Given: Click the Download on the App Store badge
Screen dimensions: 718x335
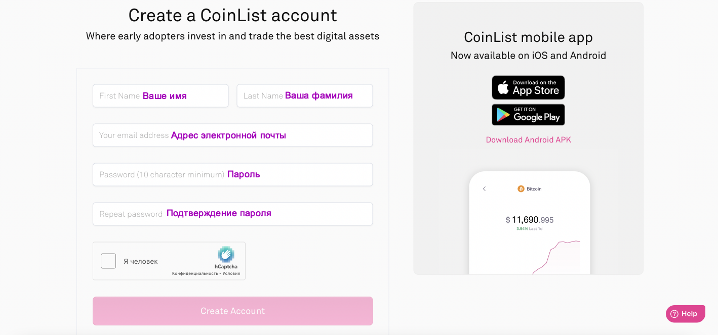Looking at the screenshot, I should 528,87.
